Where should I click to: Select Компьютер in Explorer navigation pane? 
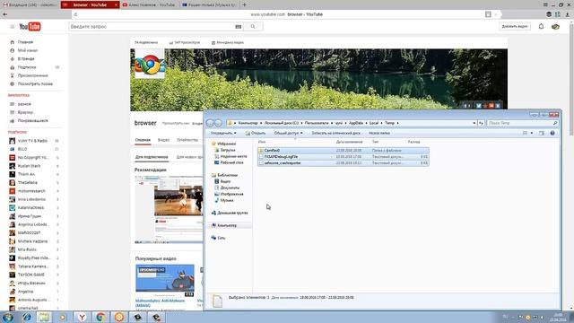[x=227, y=225]
